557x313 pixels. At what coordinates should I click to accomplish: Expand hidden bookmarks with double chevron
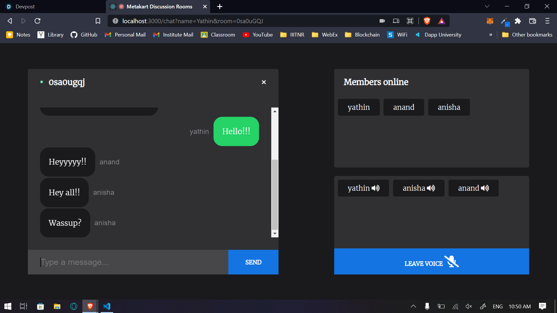coord(491,35)
